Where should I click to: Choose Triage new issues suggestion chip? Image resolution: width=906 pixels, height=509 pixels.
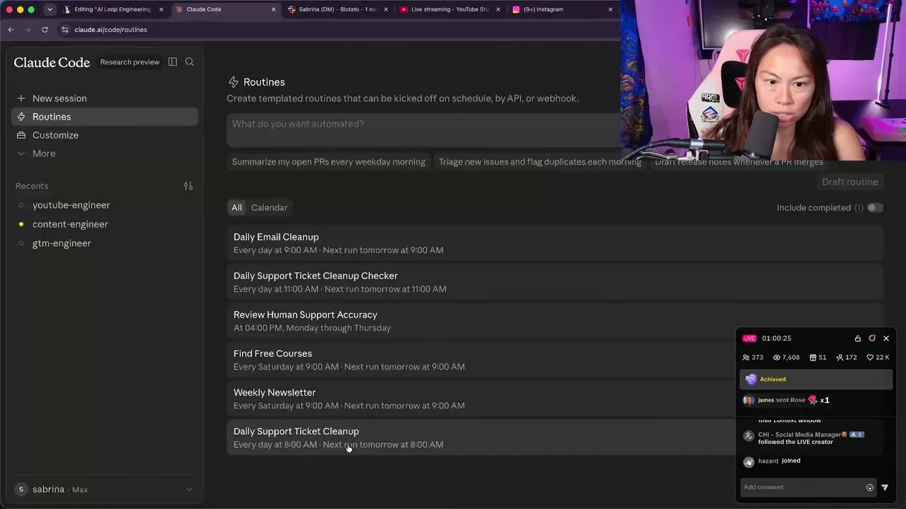tap(540, 162)
